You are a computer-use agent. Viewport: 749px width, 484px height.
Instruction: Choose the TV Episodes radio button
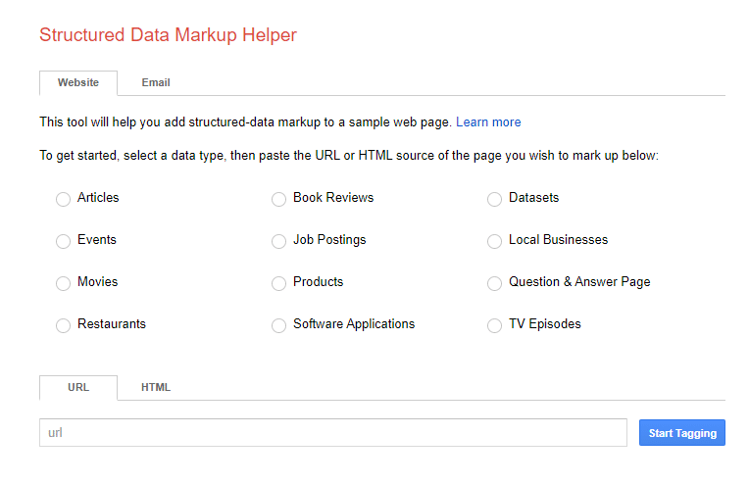495,325
